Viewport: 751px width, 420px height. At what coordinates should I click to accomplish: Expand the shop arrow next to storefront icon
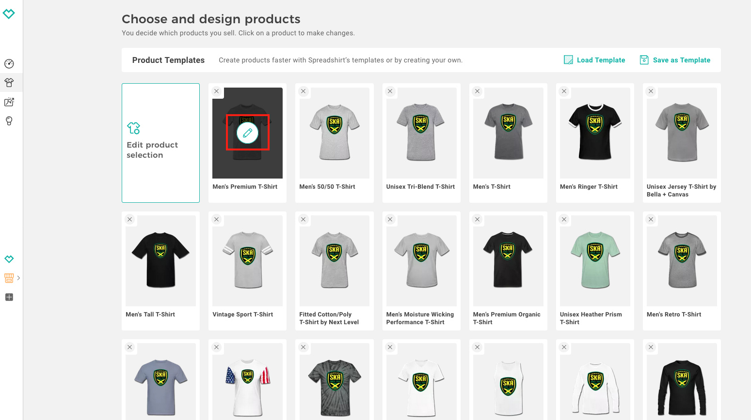(x=18, y=278)
